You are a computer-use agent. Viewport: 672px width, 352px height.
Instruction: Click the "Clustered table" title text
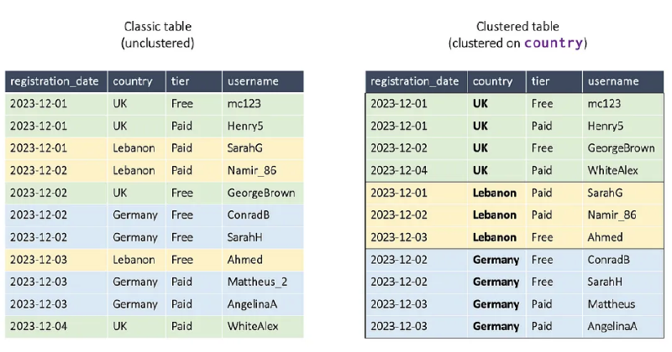click(517, 27)
